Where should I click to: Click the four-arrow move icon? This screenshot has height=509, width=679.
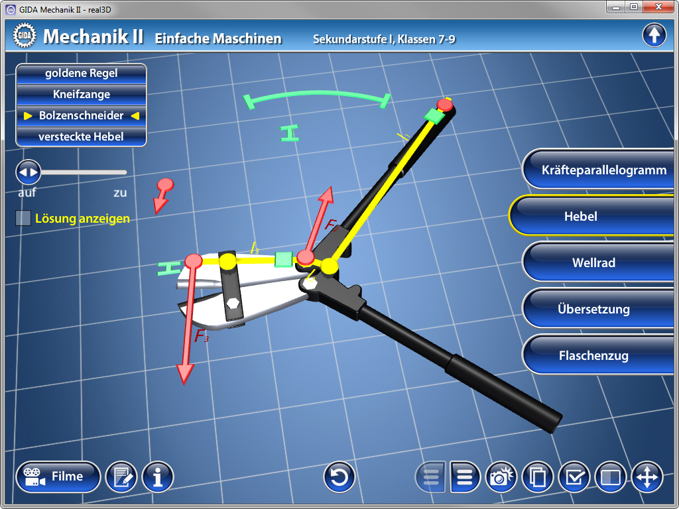pyautogui.click(x=647, y=477)
